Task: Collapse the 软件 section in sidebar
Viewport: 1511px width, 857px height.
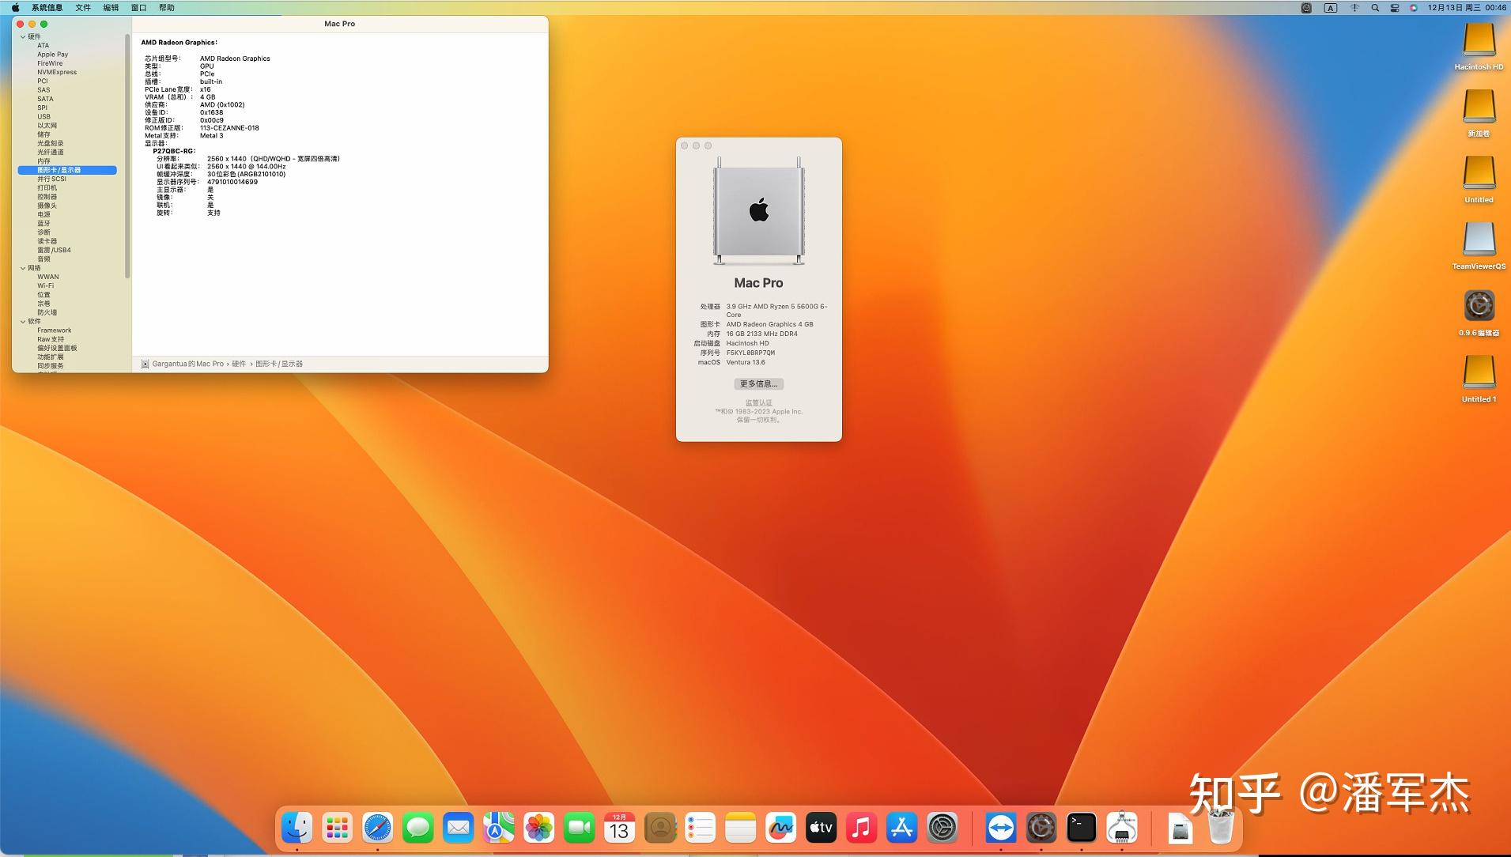Action: point(23,322)
